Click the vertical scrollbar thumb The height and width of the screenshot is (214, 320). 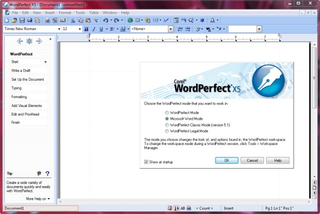tap(314, 78)
